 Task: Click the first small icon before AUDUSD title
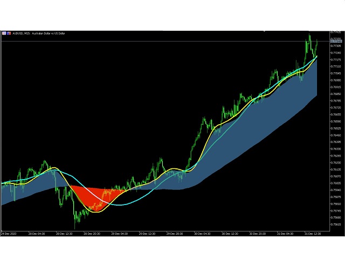pos(4,33)
